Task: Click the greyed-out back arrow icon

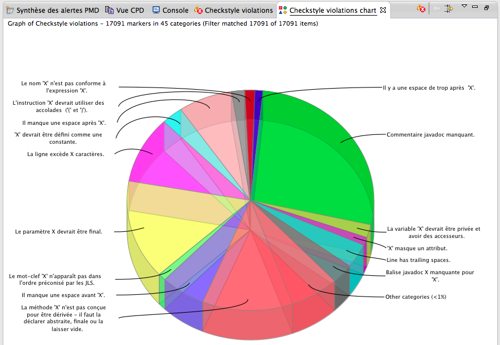Action: tap(437, 8)
